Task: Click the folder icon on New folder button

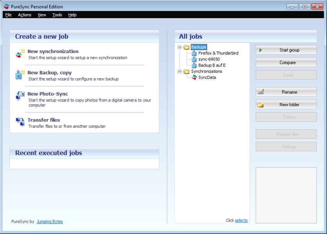Action: point(261,105)
